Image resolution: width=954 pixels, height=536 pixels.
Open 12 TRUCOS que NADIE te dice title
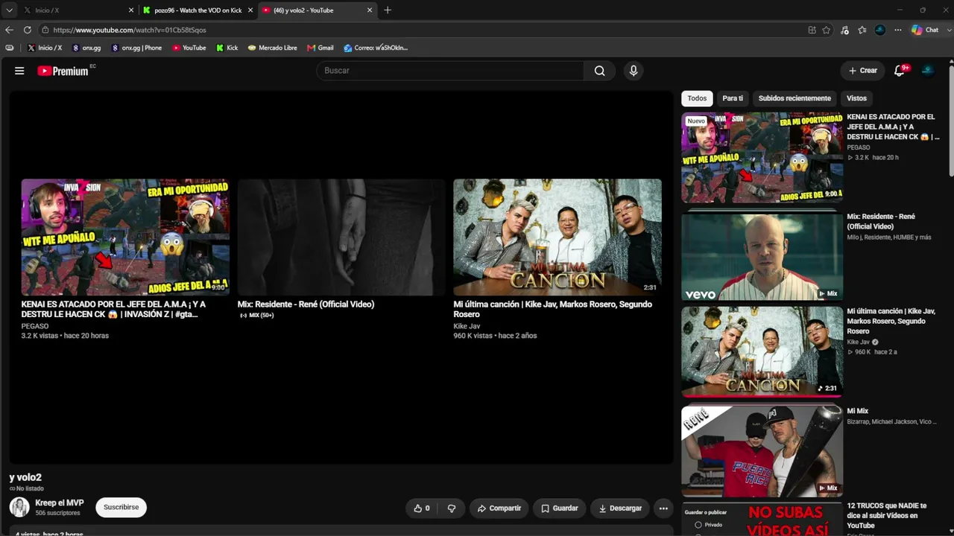click(888, 515)
